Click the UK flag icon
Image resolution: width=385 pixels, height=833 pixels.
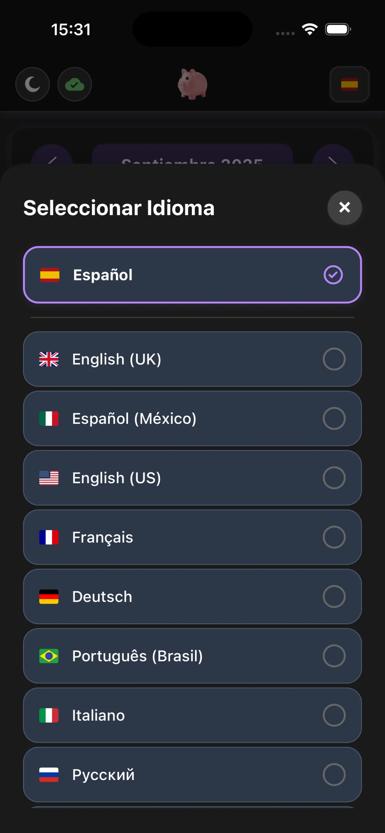point(49,359)
